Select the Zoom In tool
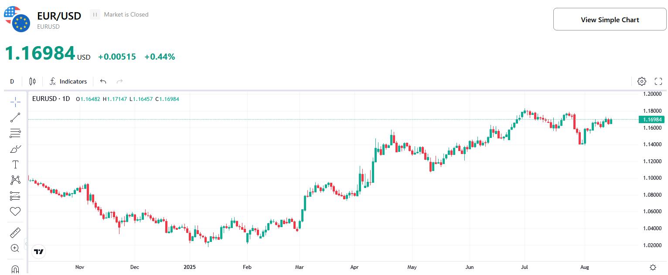Image resolution: width=668 pixels, height=275 pixels. point(15,248)
